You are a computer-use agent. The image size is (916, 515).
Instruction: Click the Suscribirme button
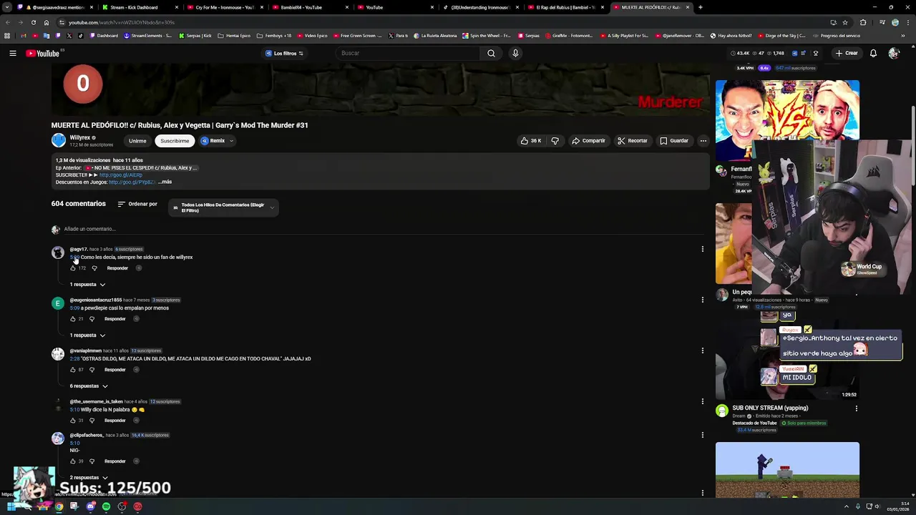(x=175, y=141)
